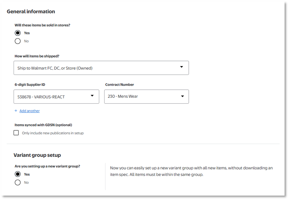Choose Yes radio for new variant group
The image size is (289, 200).
click(x=18, y=174)
